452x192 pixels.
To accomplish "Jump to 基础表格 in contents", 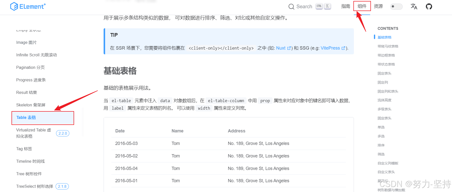I will point(384,37).
